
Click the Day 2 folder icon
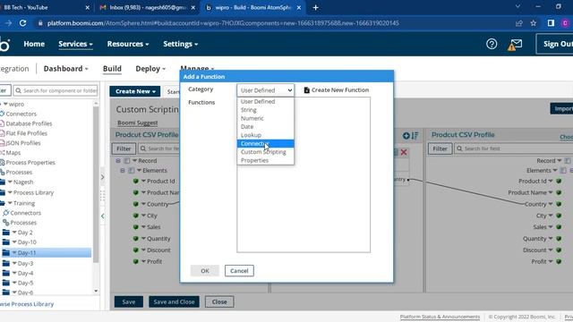pyautogui.click(x=6, y=233)
